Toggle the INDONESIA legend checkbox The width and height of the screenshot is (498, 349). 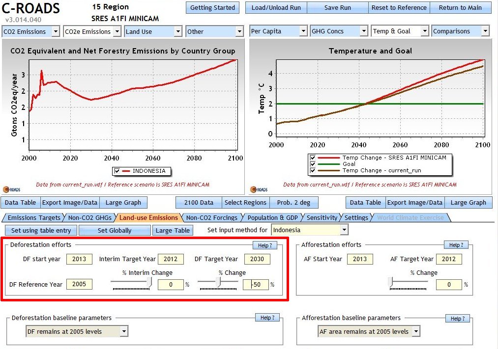pos(117,171)
